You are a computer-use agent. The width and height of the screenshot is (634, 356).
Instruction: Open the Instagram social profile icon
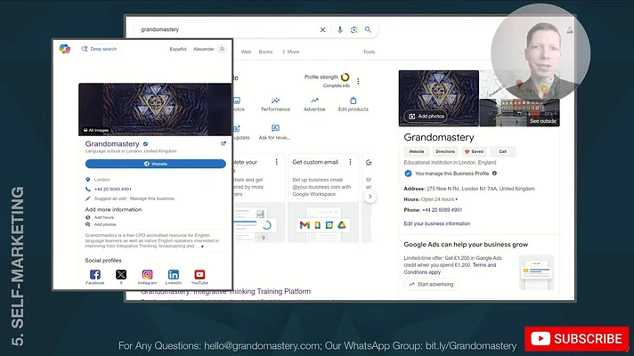[x=147, y=275]
